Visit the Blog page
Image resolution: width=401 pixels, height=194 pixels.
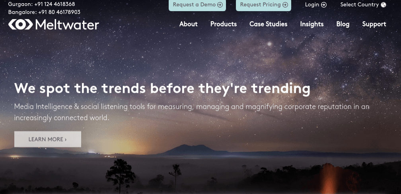pyautogui.click(x=343, y=24)
